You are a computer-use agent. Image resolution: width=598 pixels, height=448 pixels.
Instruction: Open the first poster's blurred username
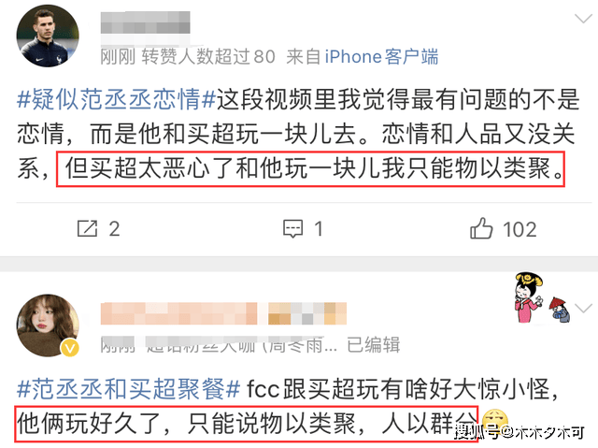point(146,22)
